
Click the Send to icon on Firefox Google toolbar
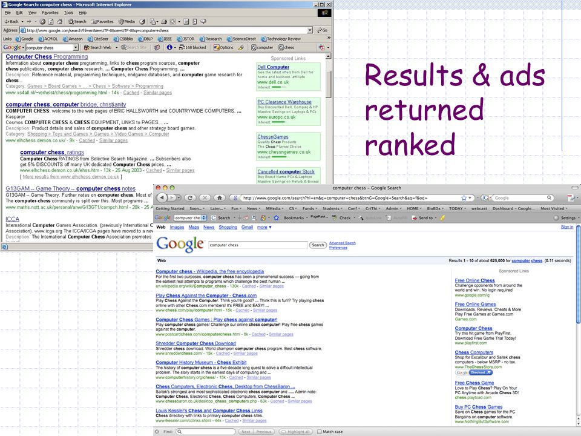[415, 218]
